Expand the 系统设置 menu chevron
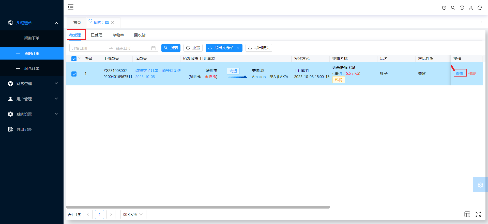Screen dimensions: 488x224 pos(56,114)
